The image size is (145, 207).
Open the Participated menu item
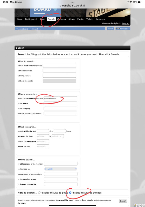[x=31, y=19]
